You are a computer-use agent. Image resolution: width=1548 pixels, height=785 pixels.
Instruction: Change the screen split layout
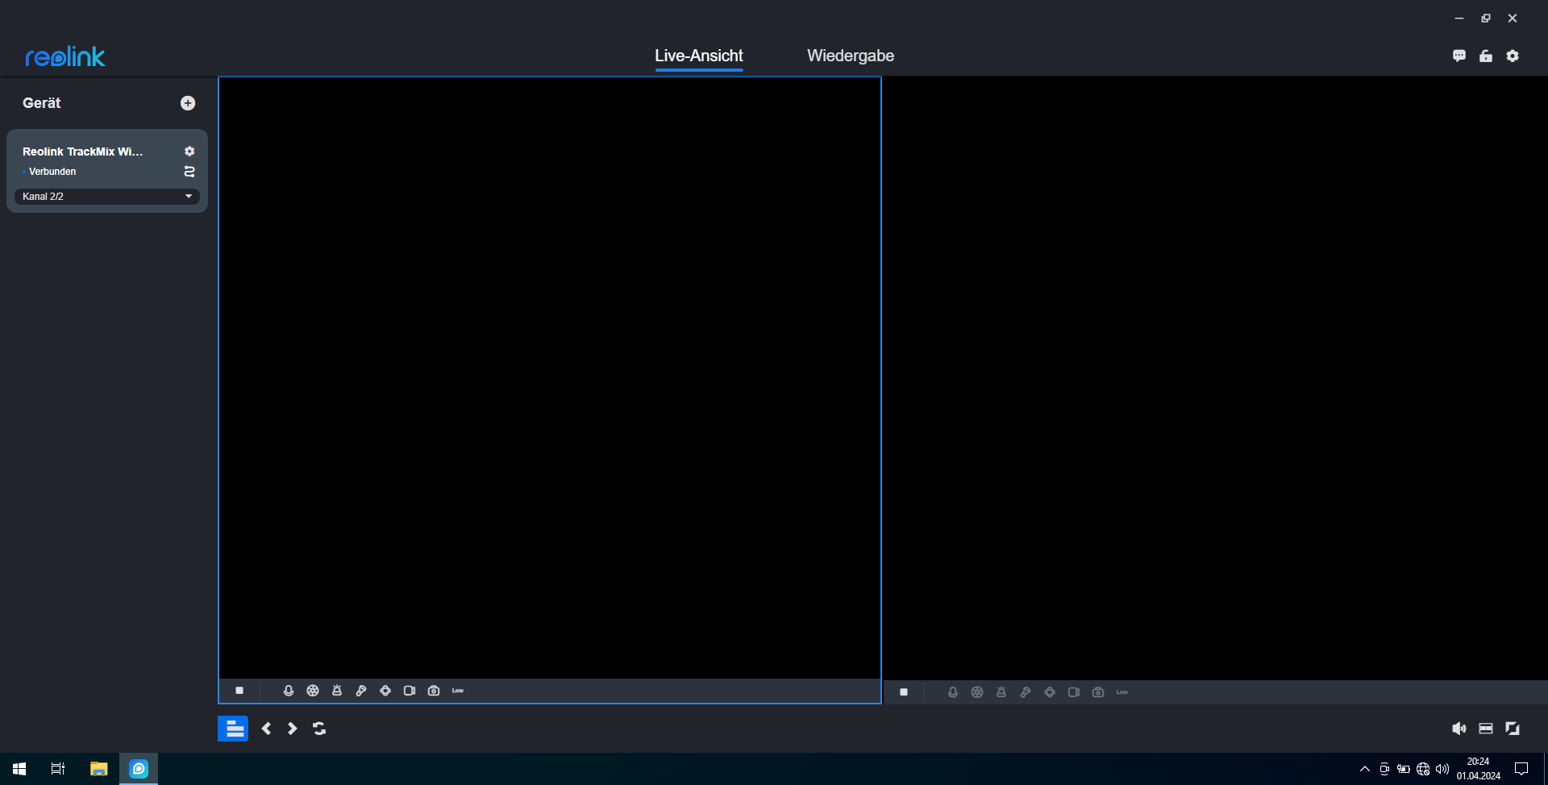[1486, 729]
